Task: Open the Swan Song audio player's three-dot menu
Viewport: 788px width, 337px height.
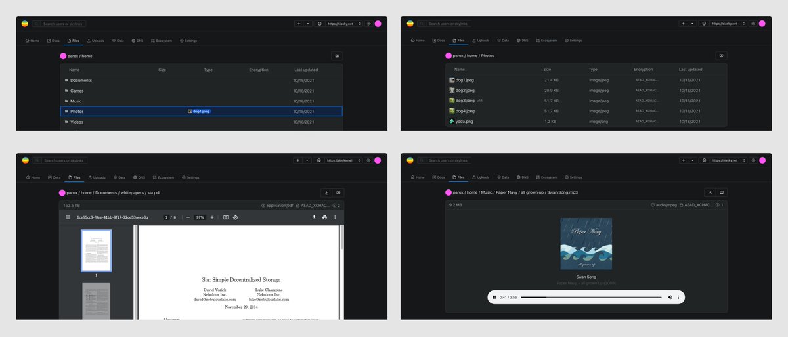Action: coord(678,298)
